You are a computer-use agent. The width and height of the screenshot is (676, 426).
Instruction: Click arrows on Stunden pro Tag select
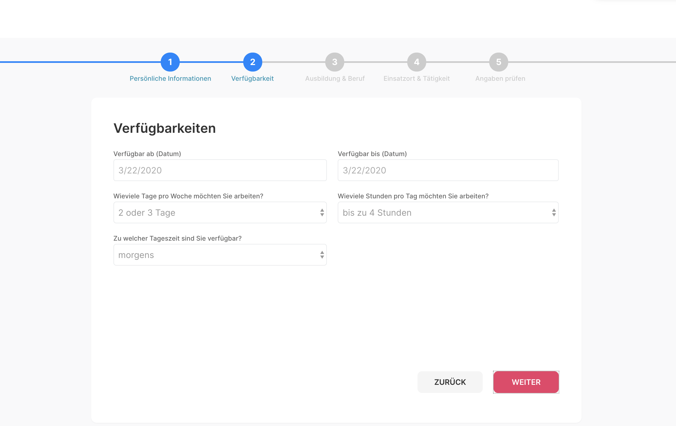pyautogui.click(x=554, y=212)
